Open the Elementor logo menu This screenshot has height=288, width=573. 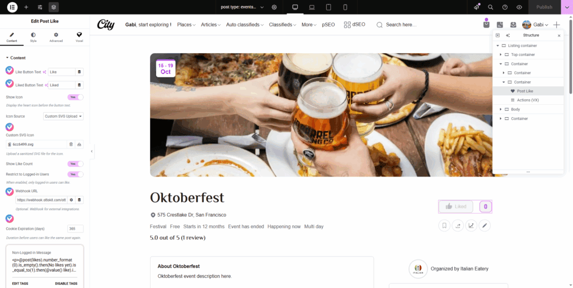(x=12, y=7)
